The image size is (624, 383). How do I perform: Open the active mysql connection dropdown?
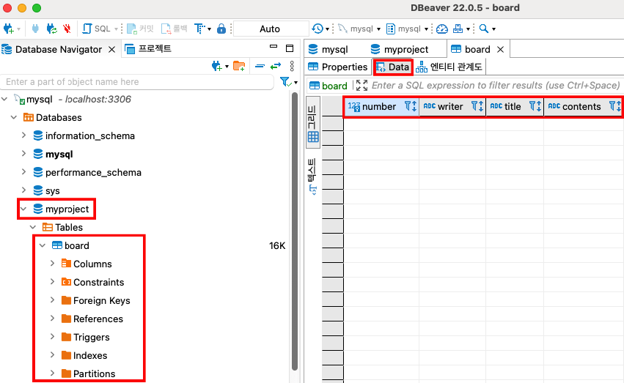(x=359, y=29)
